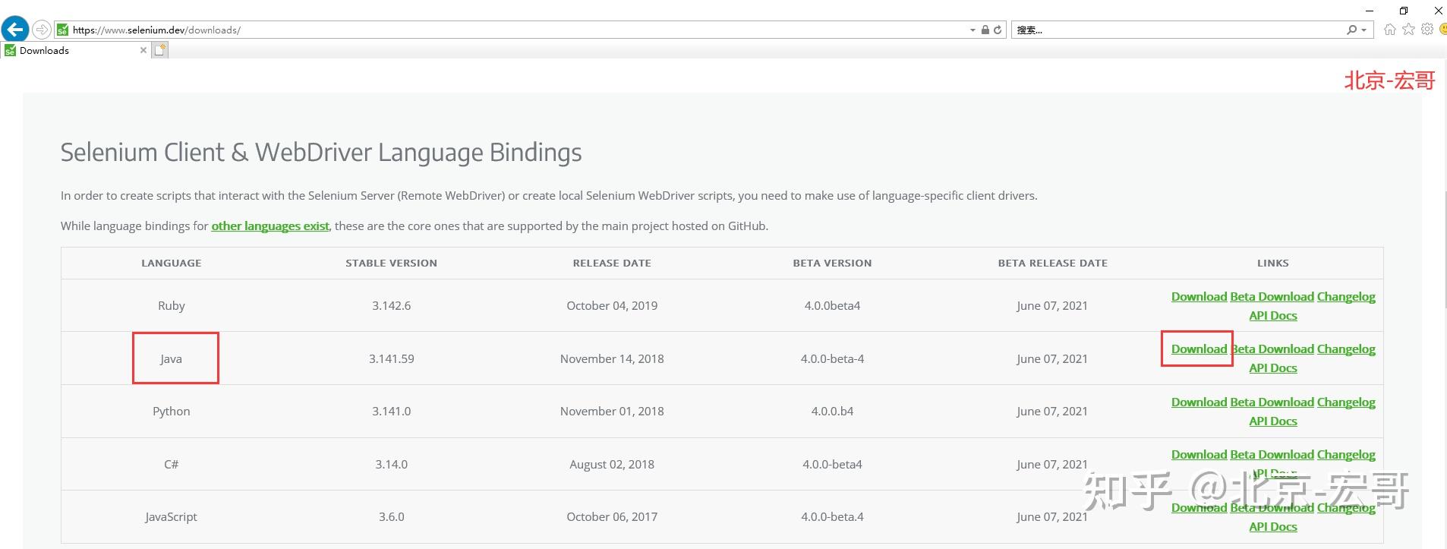Close the Downloads tab
Screen dimensions: 1447x549
click(x=143, y=50)
